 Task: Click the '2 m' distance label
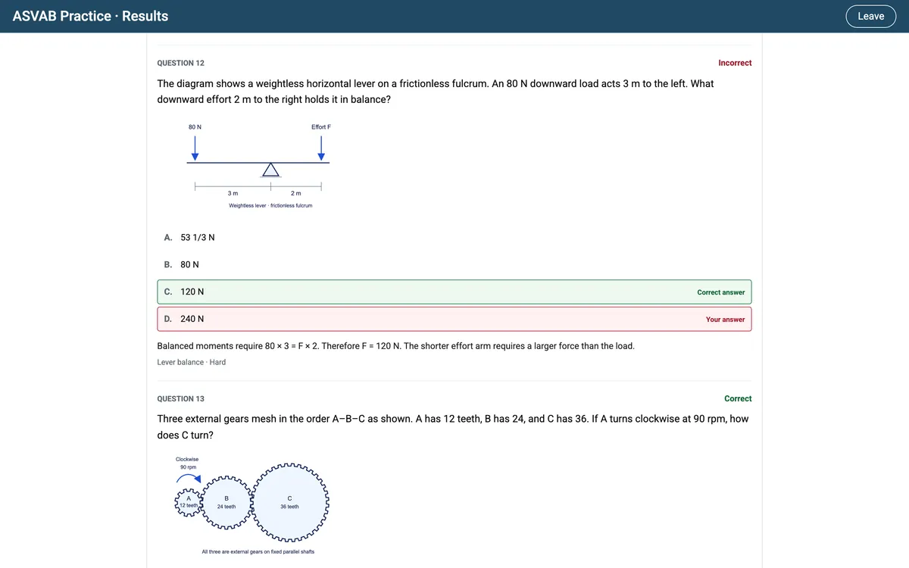pyautogui.click(x=295, y=194)
